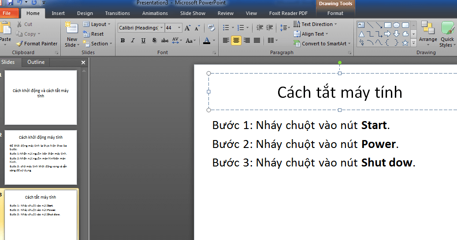457x240 pixels.
Task: Increase font size with Grow Font
Action: coord(187,28)
